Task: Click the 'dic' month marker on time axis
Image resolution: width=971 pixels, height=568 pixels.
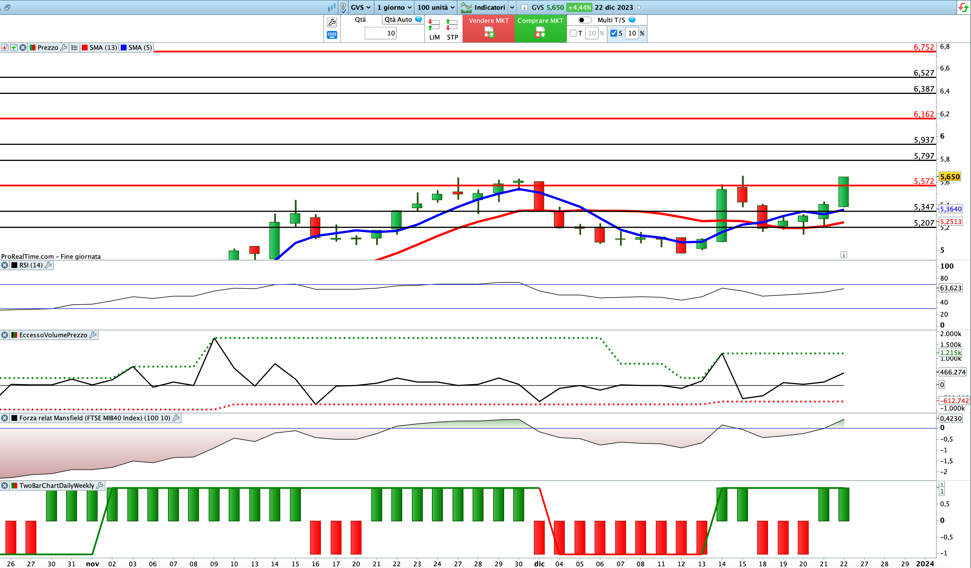Action: click(539, 564)
